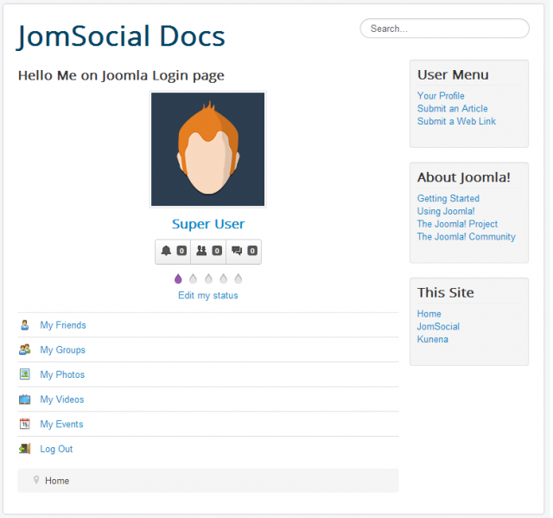Open My Events link
The width and height of the screenshot is (553, 518).
(61, 424)
